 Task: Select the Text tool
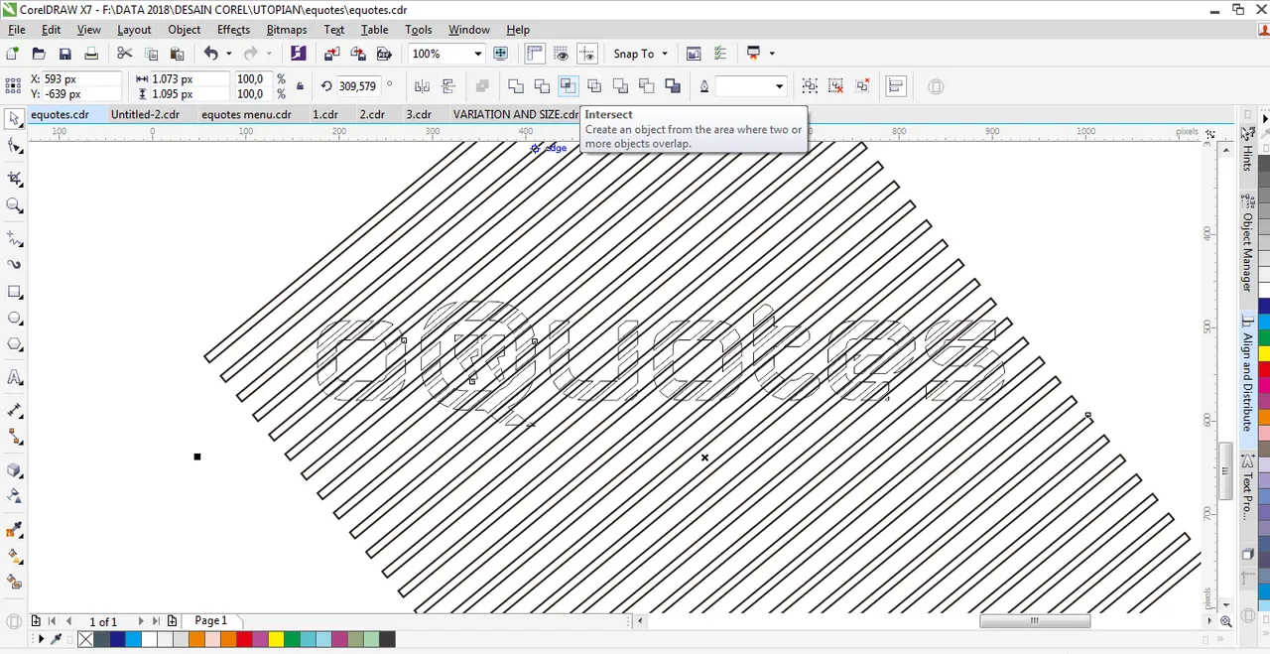(15, 378)
